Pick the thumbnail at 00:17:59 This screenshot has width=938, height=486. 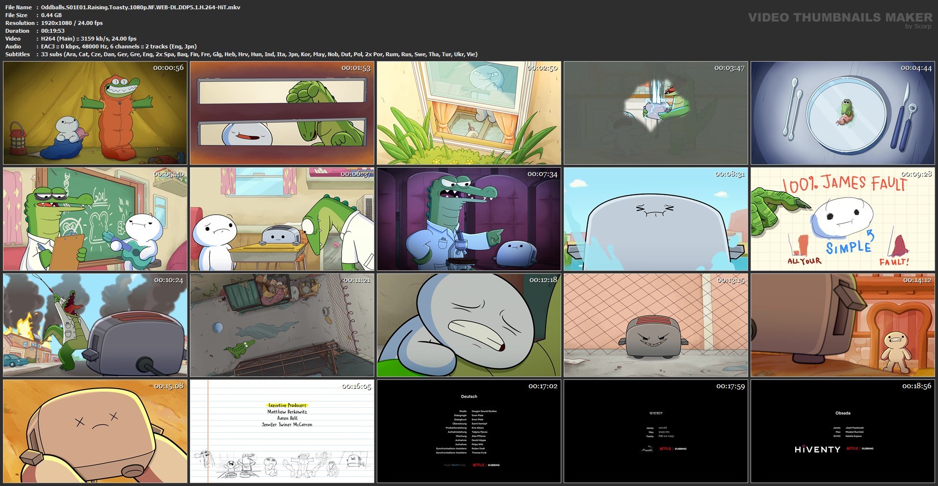pyautogui.click(x=656, y=431)
